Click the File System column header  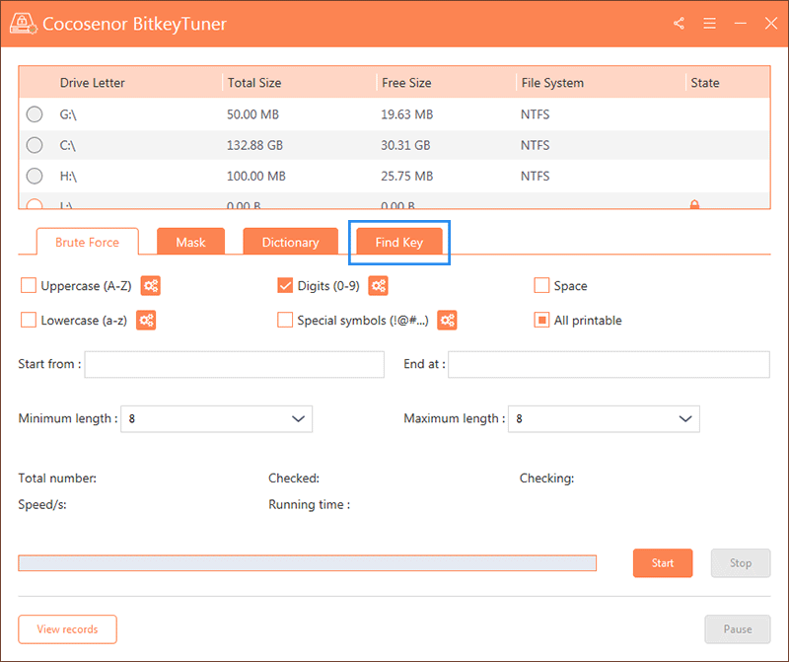click(x=552, y=83)
